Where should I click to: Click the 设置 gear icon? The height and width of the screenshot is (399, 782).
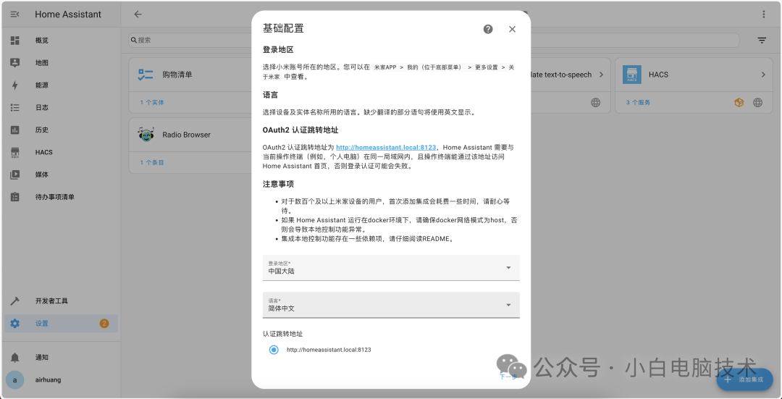coord(15,324)
